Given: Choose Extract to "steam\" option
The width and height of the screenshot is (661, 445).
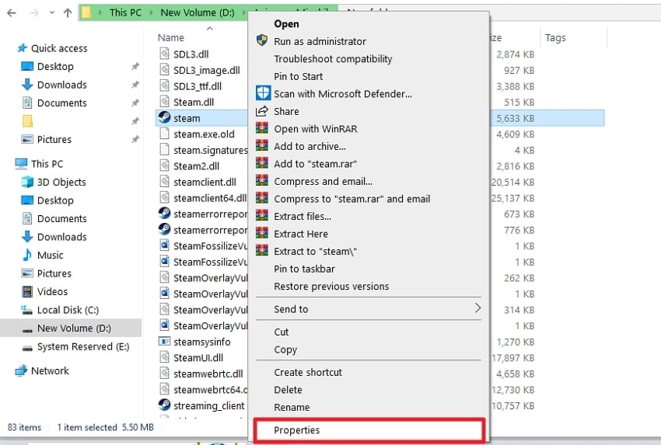Looking at the screenshot, I should pyautogui.click(x=315, y=252).
